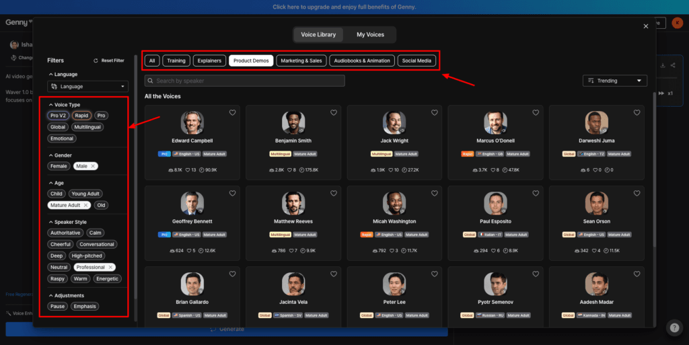Toggle the Multilingual voice type filter
This screenshot has height=345, width=689.
[87, 127]
